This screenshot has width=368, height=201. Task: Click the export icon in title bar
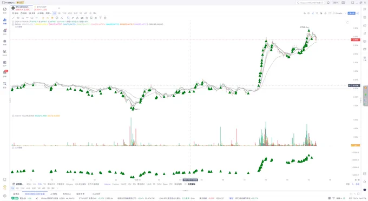click(352, 3)
